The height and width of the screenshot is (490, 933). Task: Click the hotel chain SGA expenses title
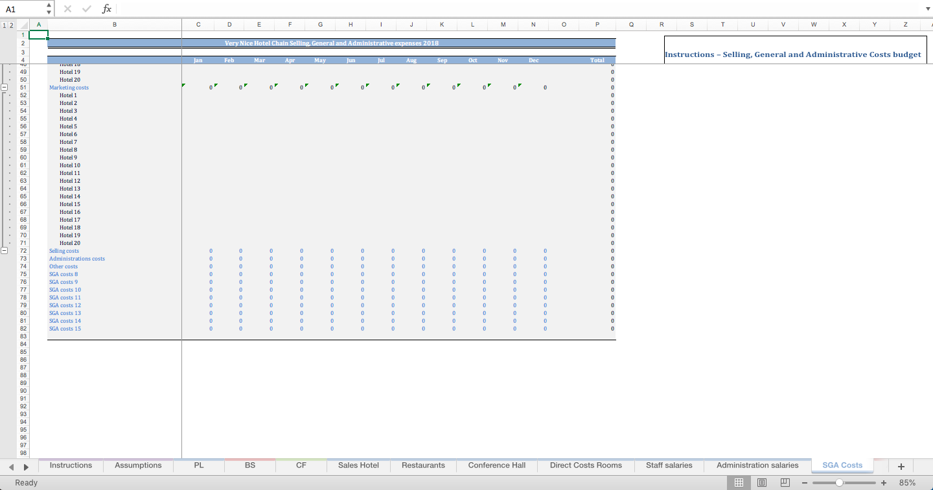pyautogui.click(x=331, y=43)
